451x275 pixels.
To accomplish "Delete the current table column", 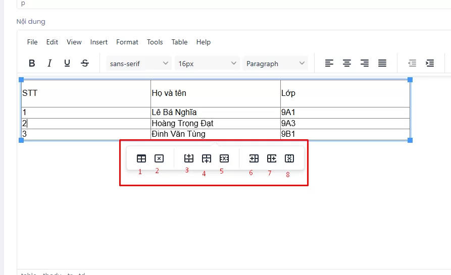I will tap(289, 158).
